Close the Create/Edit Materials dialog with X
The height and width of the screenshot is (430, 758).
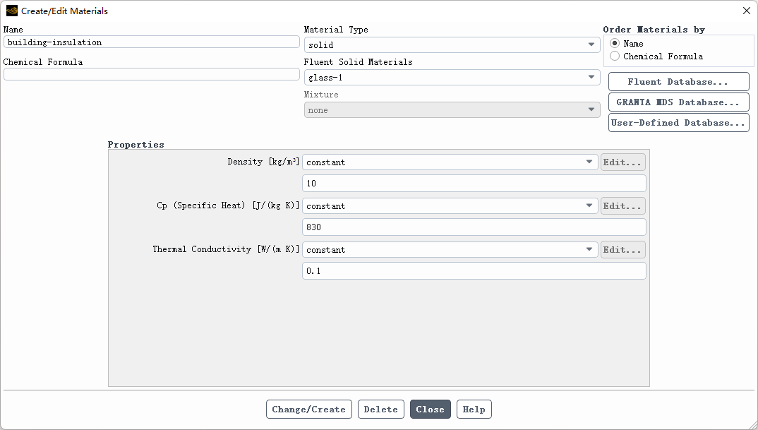coord(746,11)
